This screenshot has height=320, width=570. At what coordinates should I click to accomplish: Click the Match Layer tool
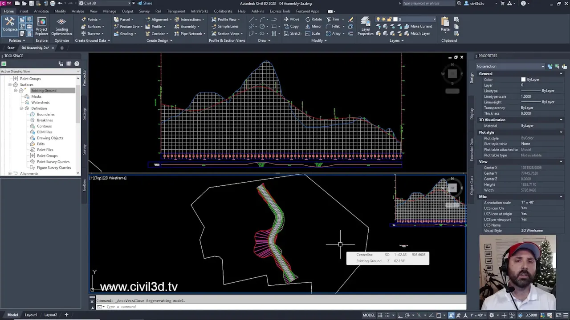point(417,33)
